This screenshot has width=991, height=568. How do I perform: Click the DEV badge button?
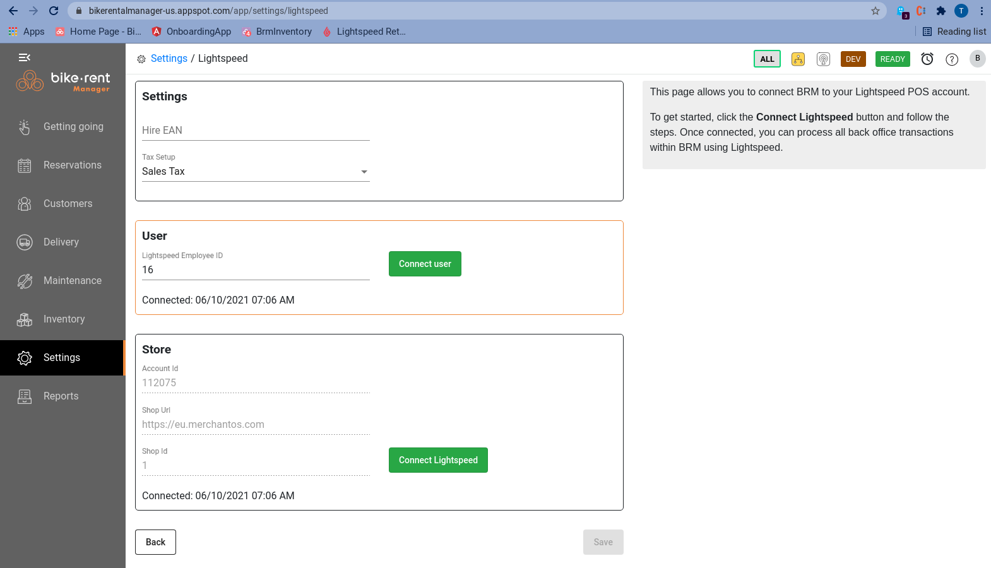(x=853, y=59)
